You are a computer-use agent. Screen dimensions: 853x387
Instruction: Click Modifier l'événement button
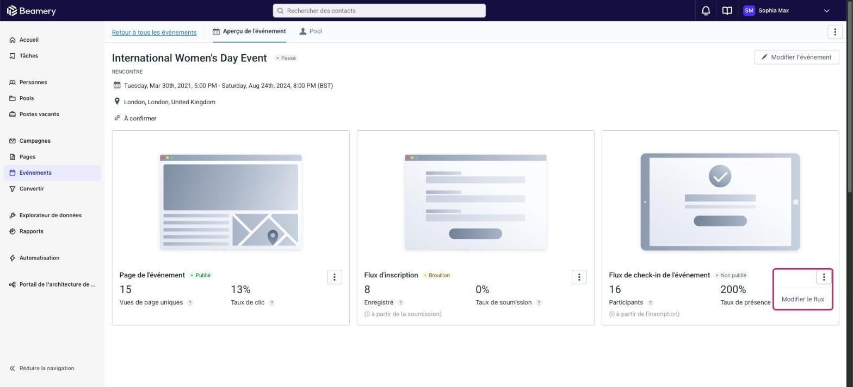(796, 58)
